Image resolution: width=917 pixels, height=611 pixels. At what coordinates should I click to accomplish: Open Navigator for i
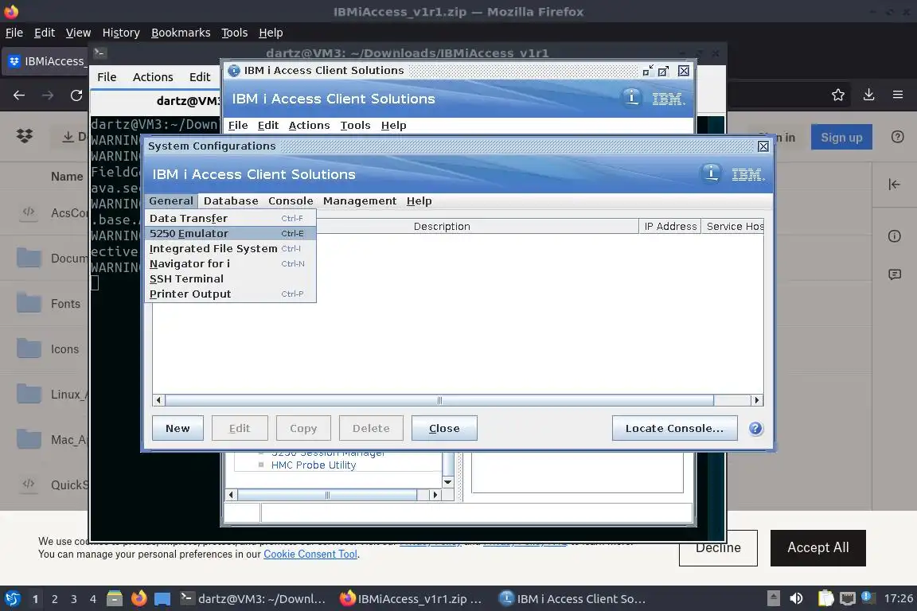click(230, 263)
